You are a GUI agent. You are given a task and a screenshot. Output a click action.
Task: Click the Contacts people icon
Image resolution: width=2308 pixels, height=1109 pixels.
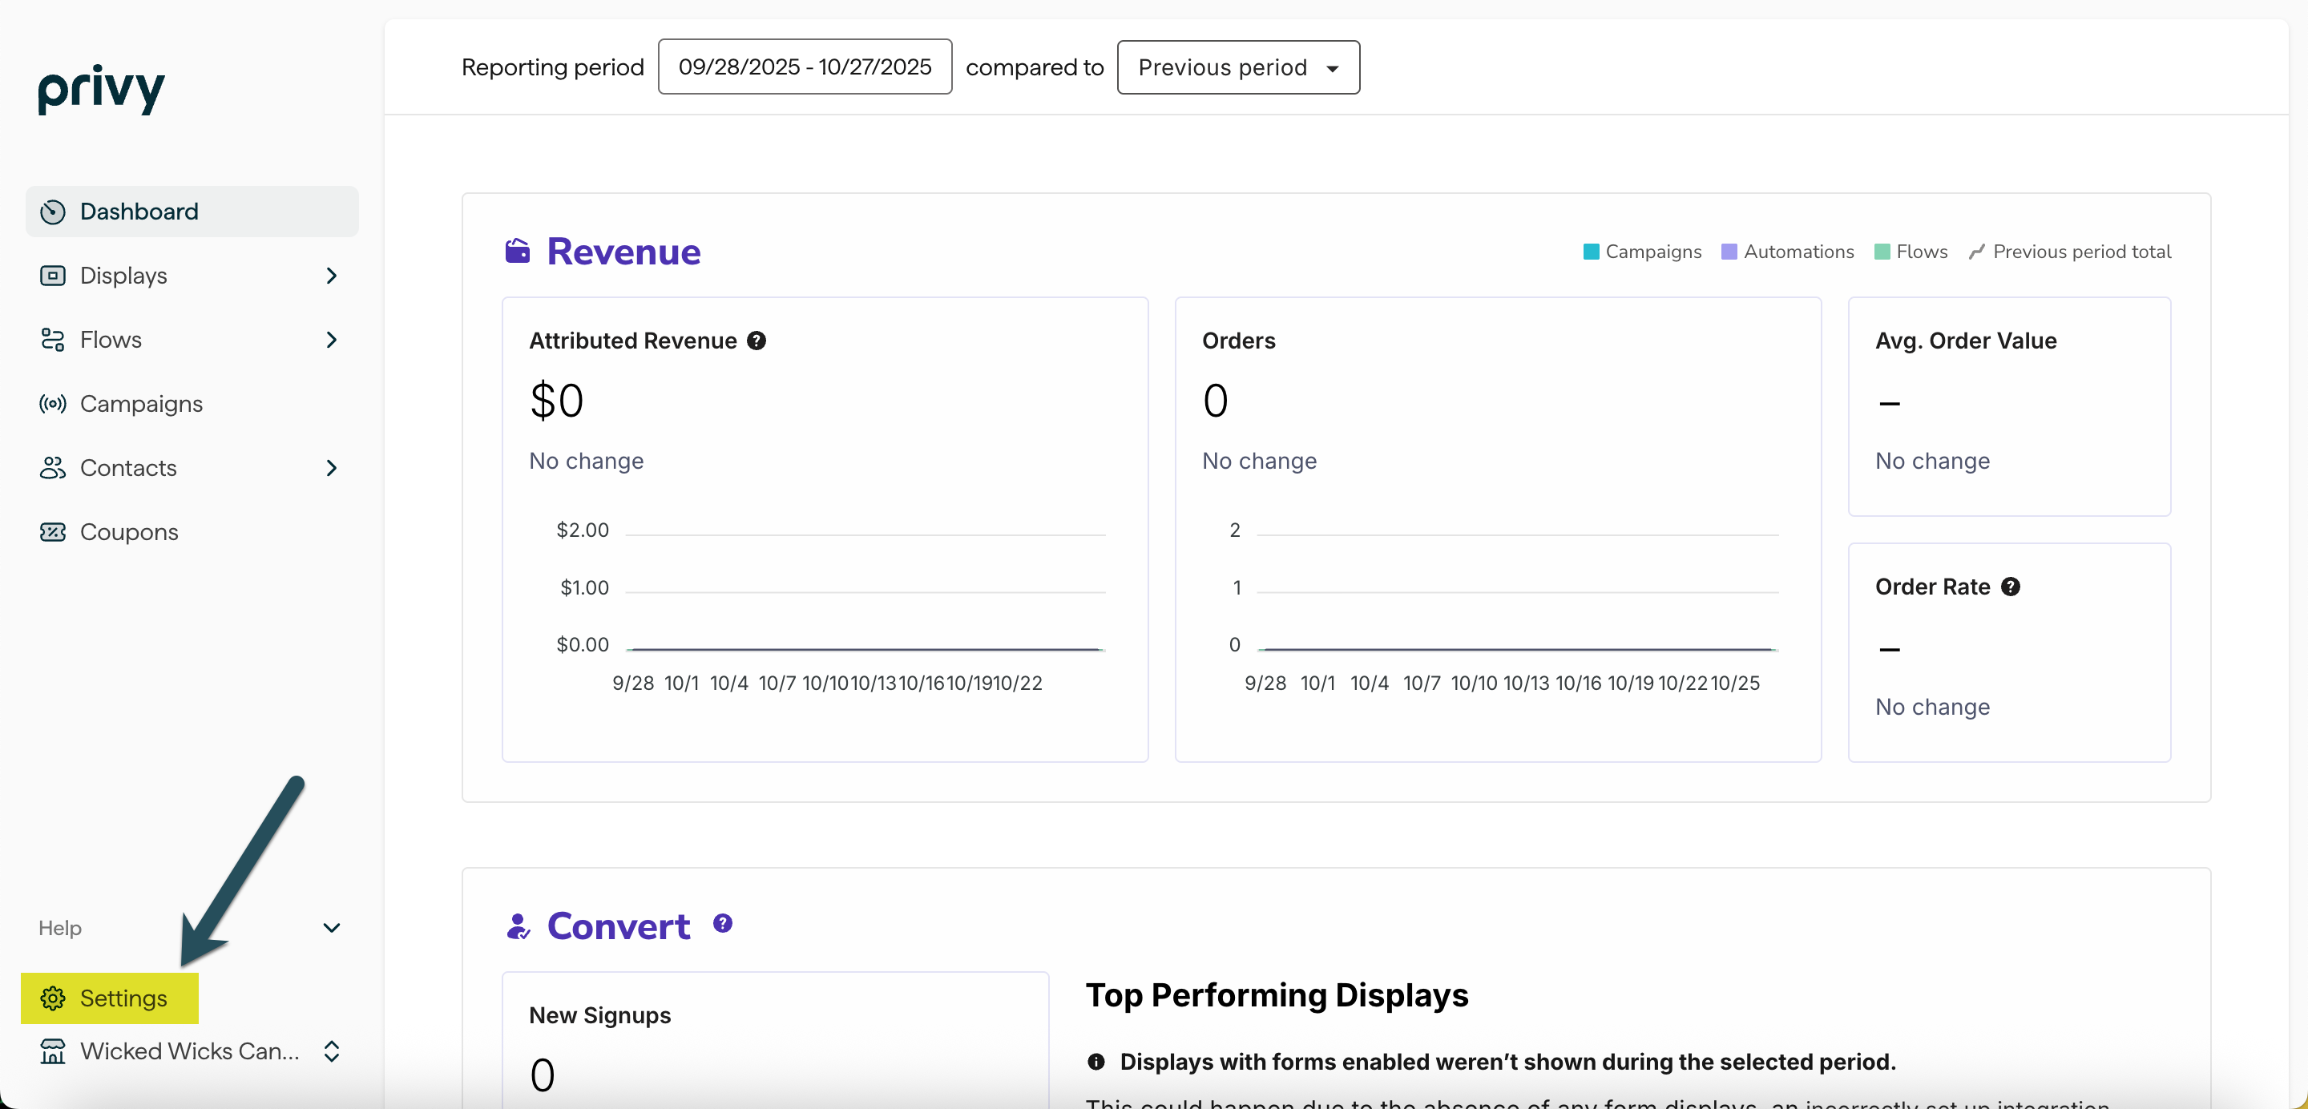[x=52, y=468]
